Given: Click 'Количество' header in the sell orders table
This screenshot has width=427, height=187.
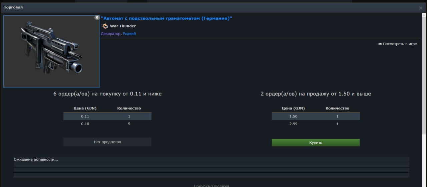Looking at the screenshot, I should click(337, 108).
